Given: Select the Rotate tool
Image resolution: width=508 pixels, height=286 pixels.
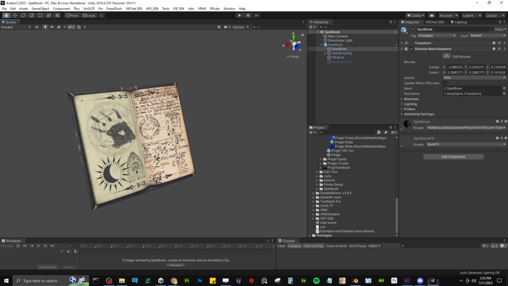Looking at the screenshot, I should point(22,15).
